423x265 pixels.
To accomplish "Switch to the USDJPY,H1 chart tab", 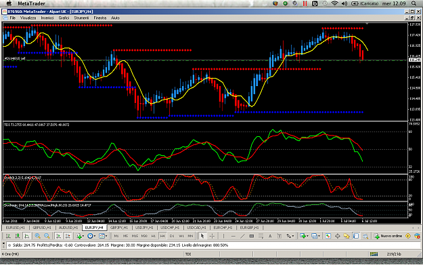I will pos(144,228).
